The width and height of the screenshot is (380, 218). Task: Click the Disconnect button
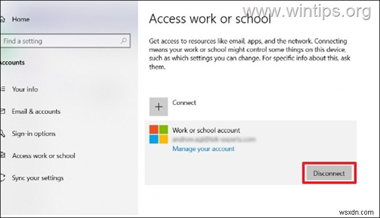pos(329,173)
